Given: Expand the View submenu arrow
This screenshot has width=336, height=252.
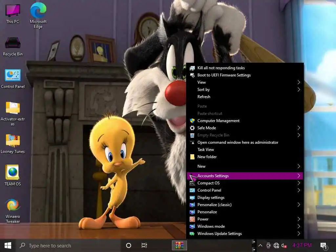Looking at the screenshot, I should [x=299, y=82].
